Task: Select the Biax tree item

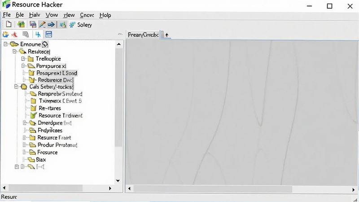Action: 41,160
